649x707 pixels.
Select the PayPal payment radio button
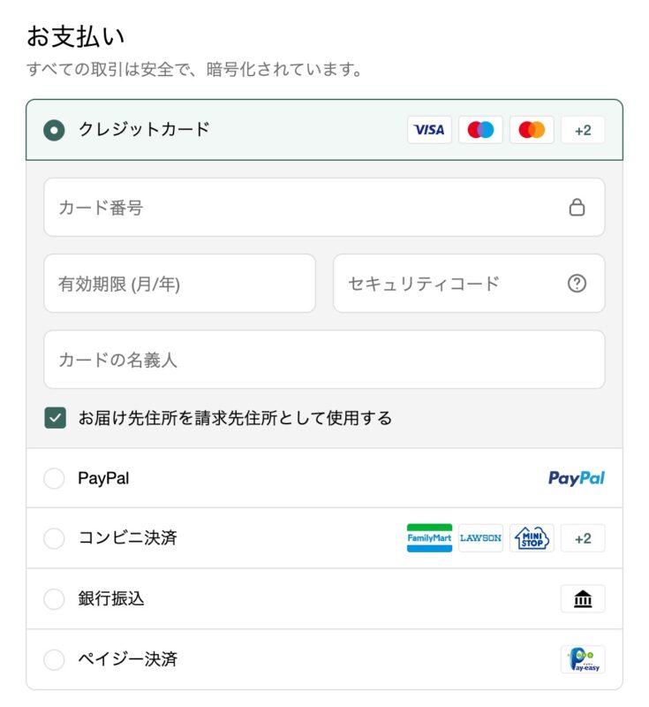tap(54, 478)
